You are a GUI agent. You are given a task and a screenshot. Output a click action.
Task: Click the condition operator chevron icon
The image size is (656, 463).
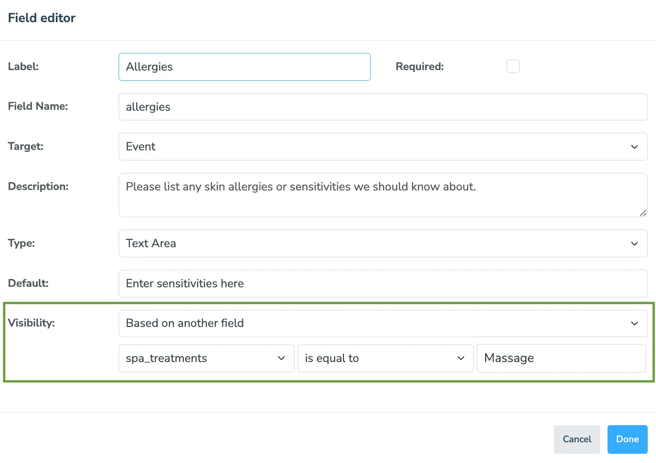[x=460, y=358]
